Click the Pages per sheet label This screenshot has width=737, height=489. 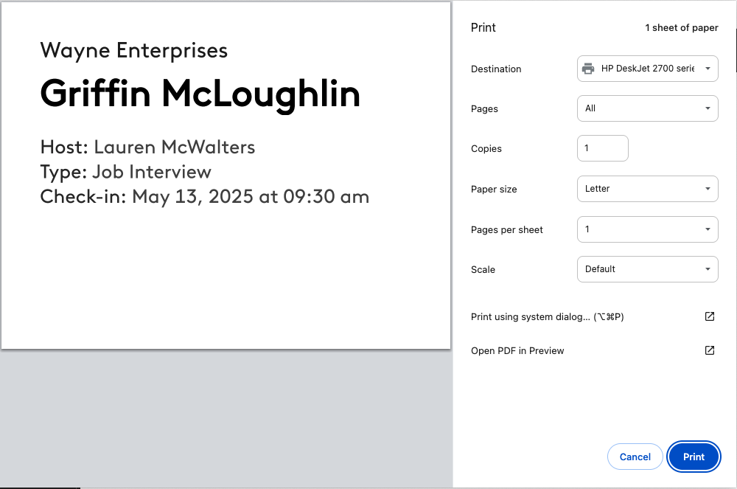[507, 229]
